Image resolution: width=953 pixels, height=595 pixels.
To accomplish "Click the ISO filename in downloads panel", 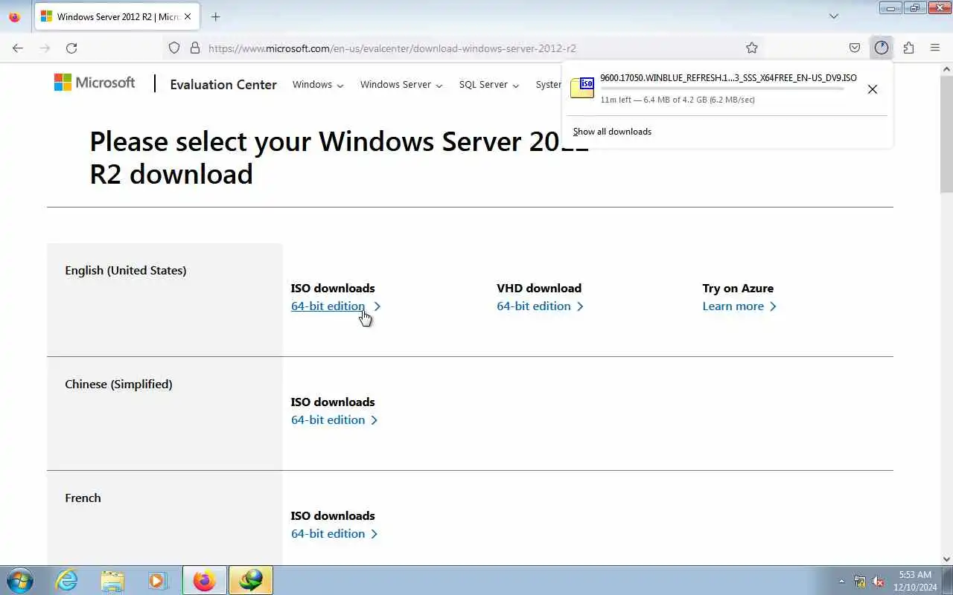I will click(728, 78).
